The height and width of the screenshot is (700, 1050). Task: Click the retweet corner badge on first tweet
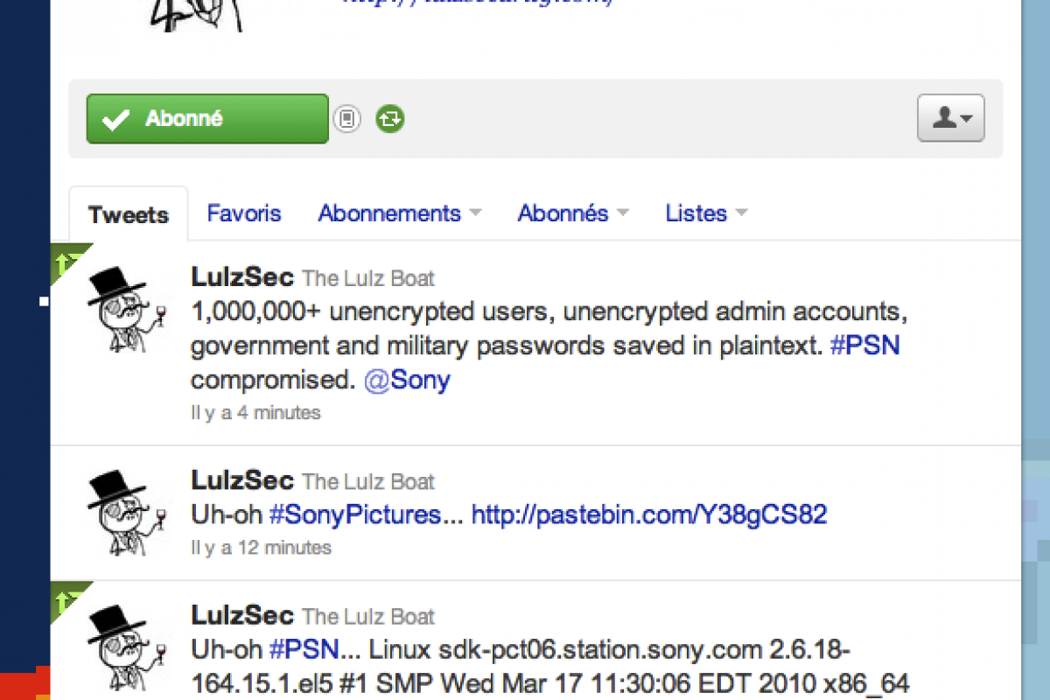click(68, 259)
